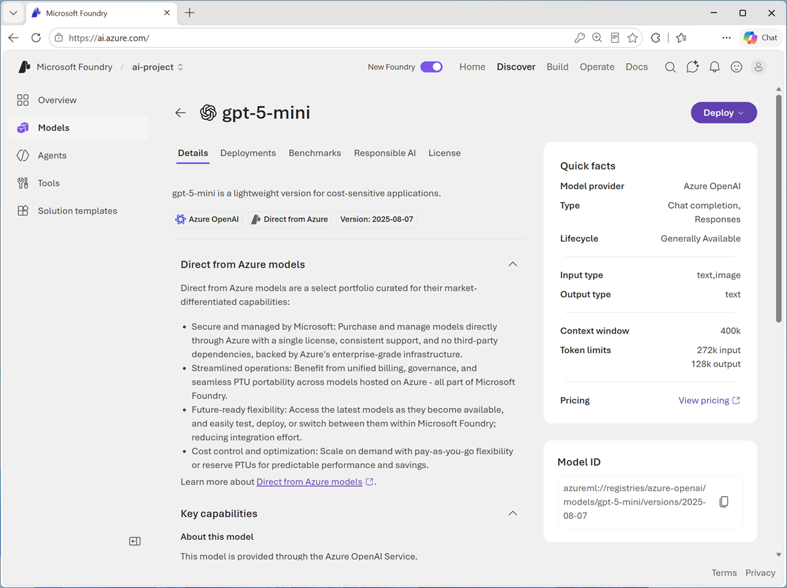Viewport: 787px width, 588px height.
Task: Select the Details tab
Action: [x=193, y=153]
